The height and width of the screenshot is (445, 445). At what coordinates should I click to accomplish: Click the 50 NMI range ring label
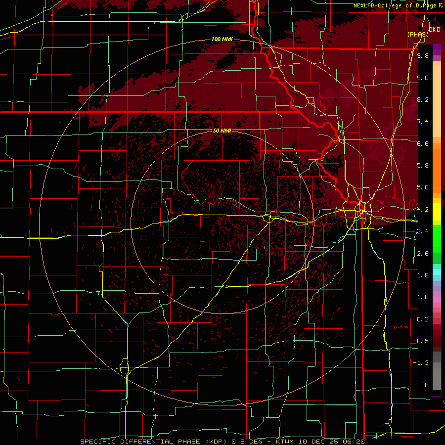tap(222, 131)
